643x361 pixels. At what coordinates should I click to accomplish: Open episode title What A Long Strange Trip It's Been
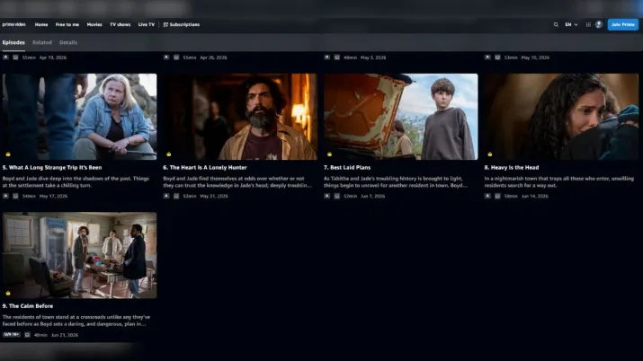[52, 167]
